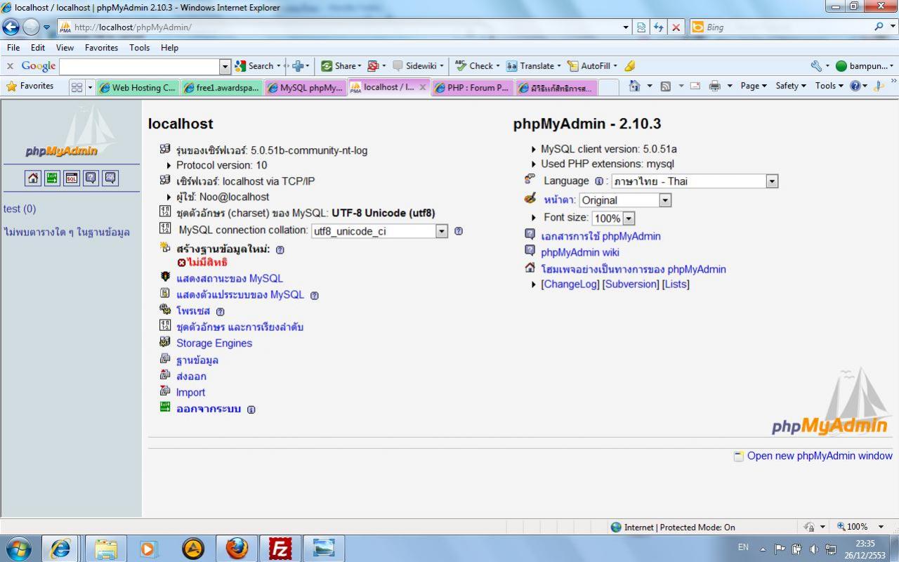Switch to the free1.awardspa... tab
The height and width of the screenshot is (562, 899).
point(221,88)
